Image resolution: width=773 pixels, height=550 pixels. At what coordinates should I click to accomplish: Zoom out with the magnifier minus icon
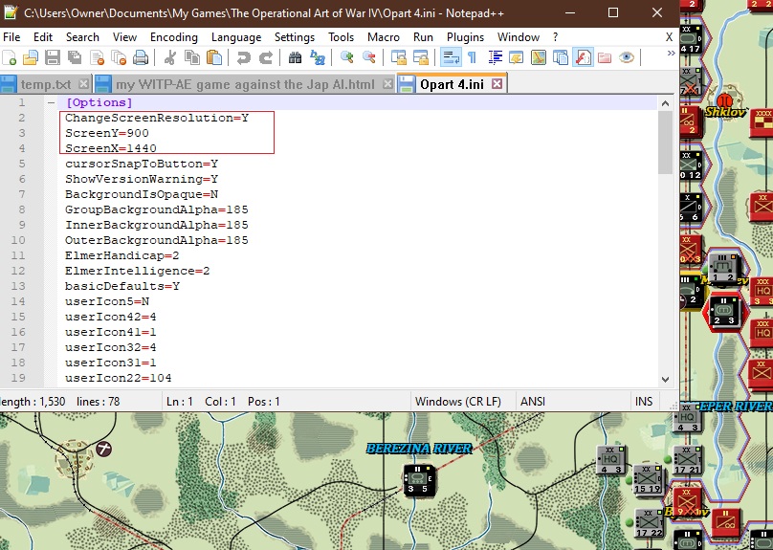[x=368, y=57]
